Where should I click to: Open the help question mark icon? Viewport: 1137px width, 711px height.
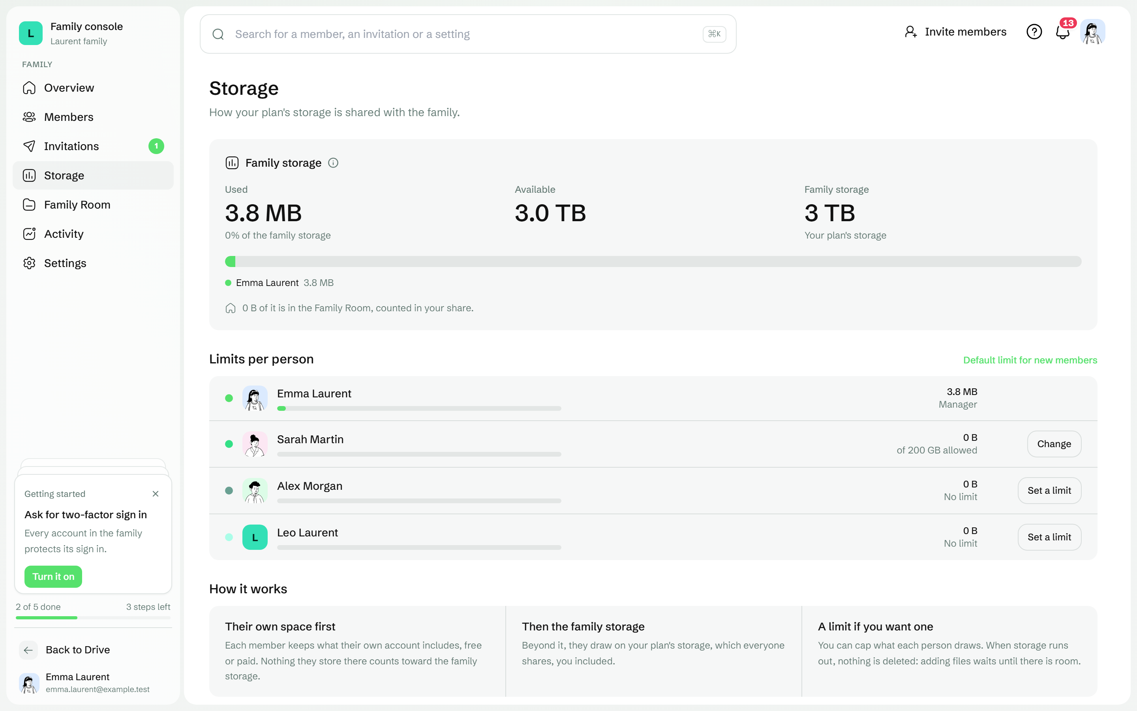pos(1034,32)
